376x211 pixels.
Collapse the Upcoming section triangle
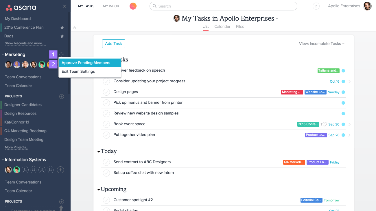(x=99, y=190)
